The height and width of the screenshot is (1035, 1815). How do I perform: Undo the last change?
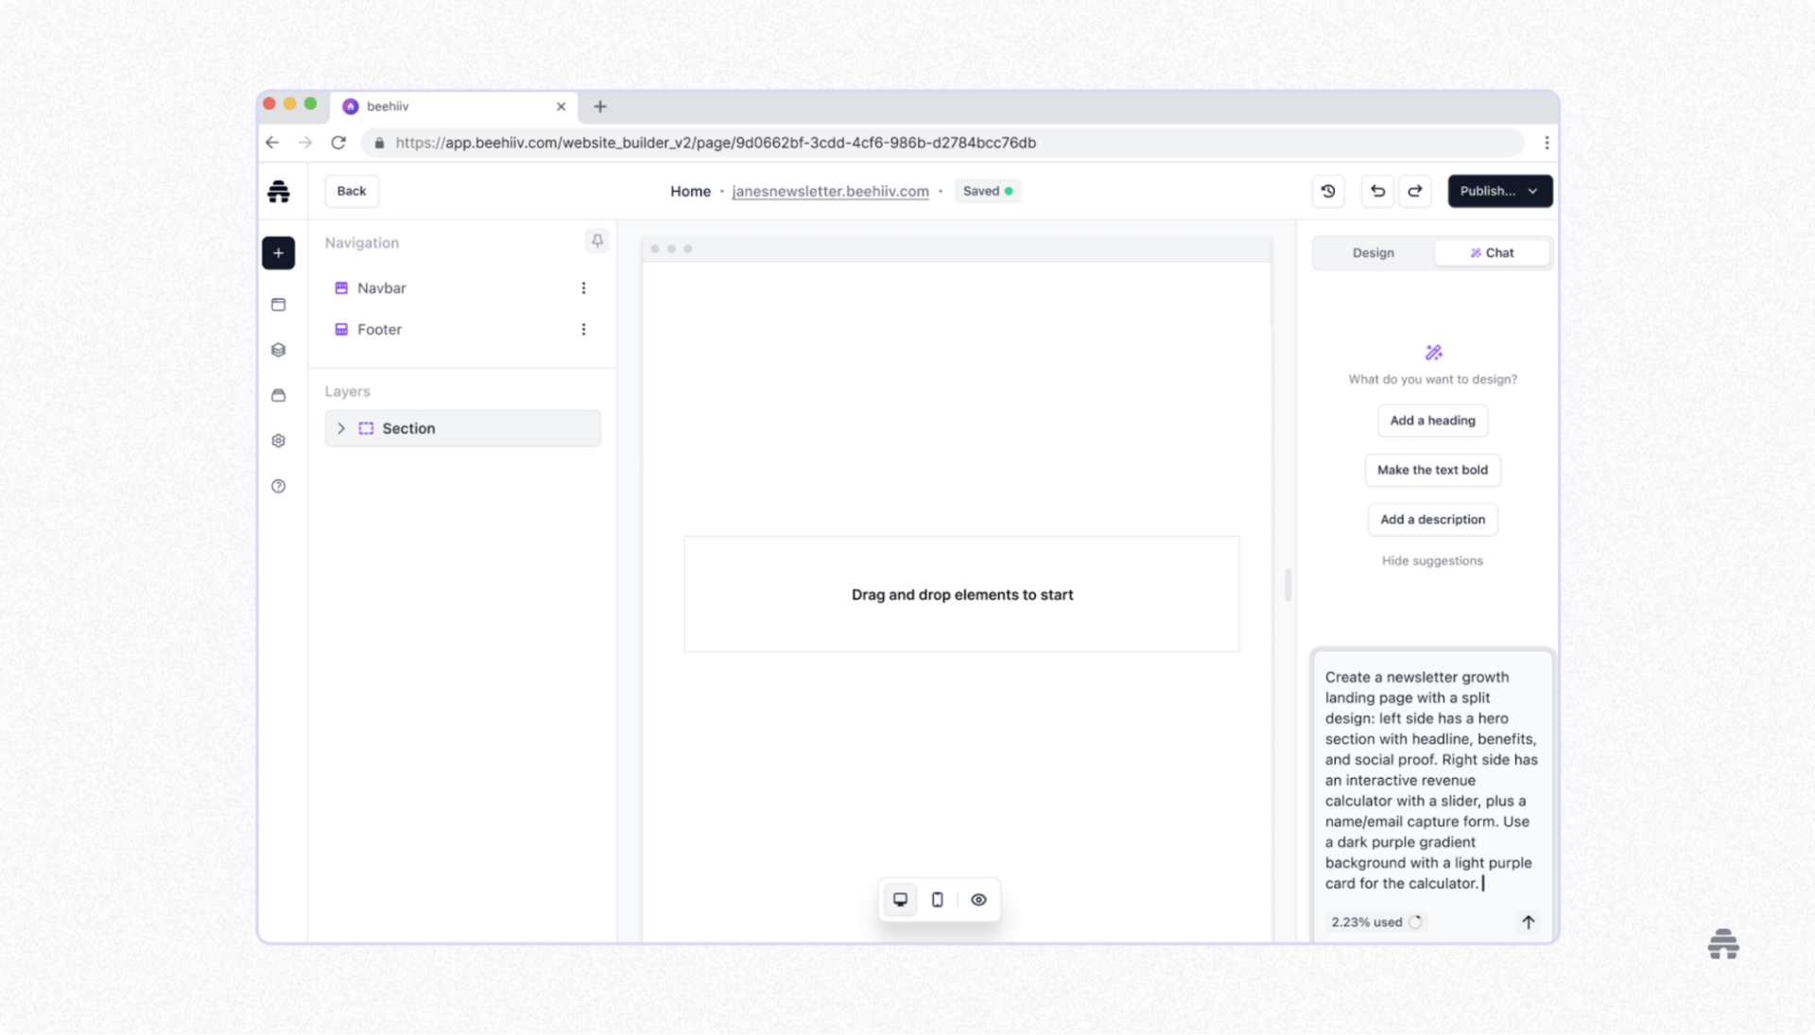(x=1377, y=191)
